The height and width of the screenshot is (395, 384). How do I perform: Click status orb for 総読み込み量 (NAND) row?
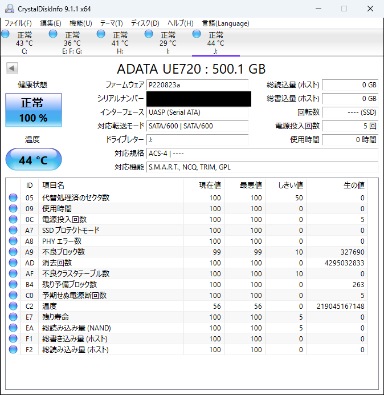pos(13,328)
